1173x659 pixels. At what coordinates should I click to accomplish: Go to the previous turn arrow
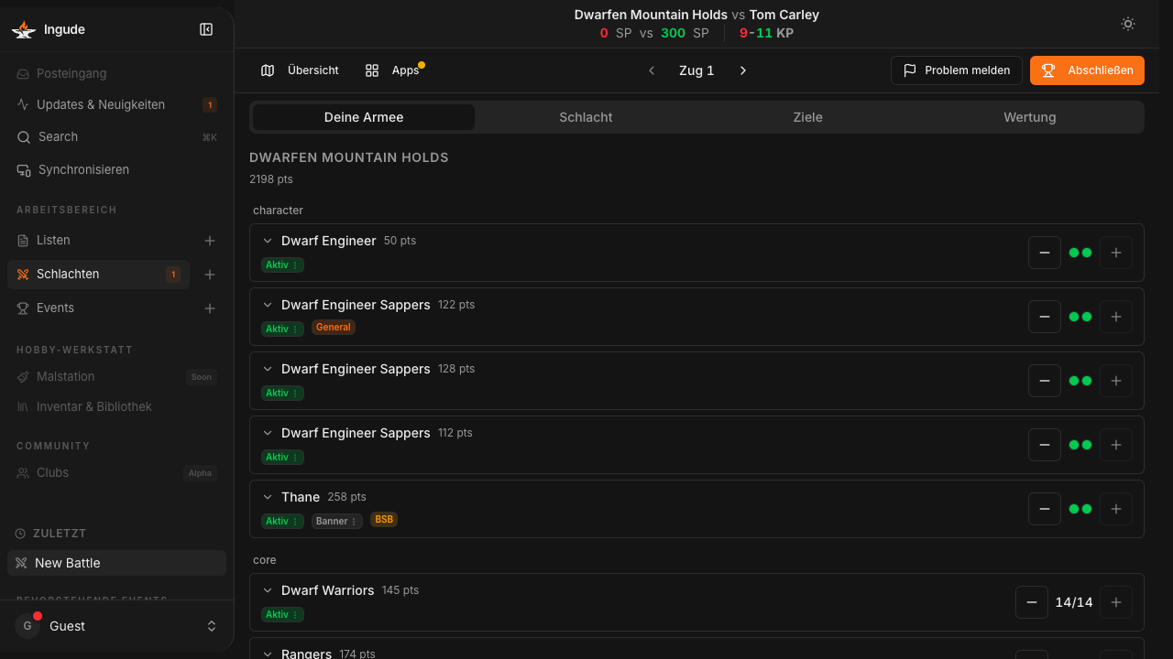coord(652,70)
